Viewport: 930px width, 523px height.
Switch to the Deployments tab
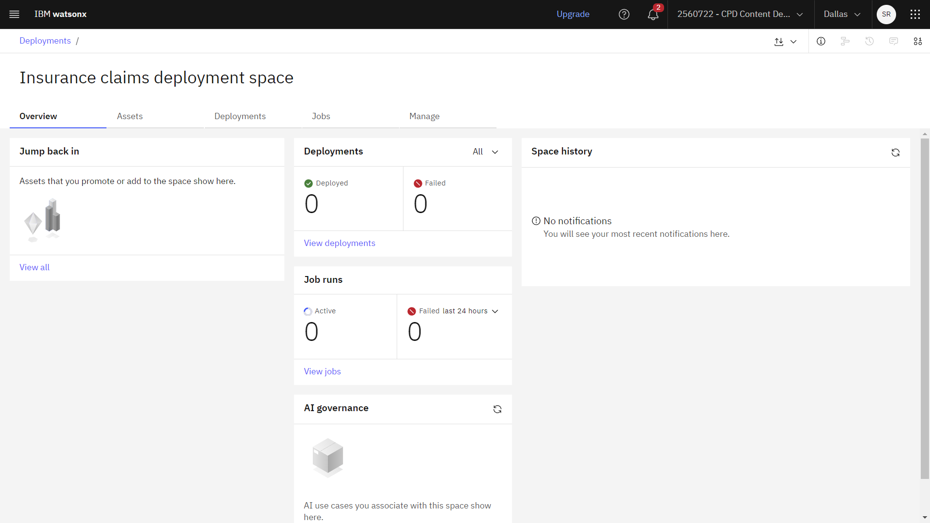pyautogui.click(x=253, y=116)
